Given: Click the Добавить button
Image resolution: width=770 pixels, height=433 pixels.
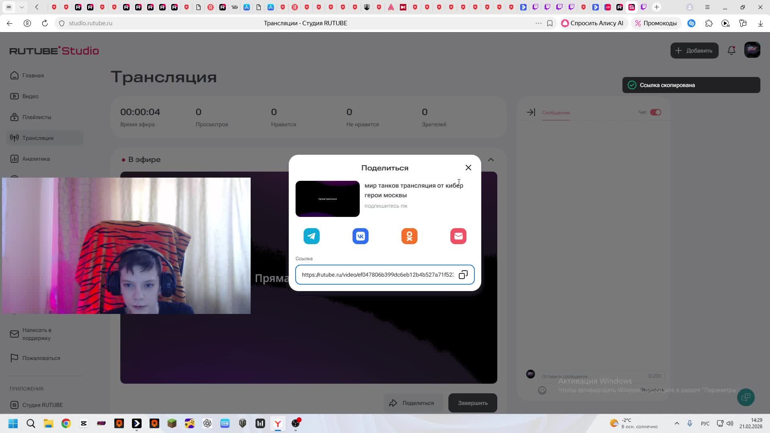Looking at the screenshot, I should click(x=694, y=51).
